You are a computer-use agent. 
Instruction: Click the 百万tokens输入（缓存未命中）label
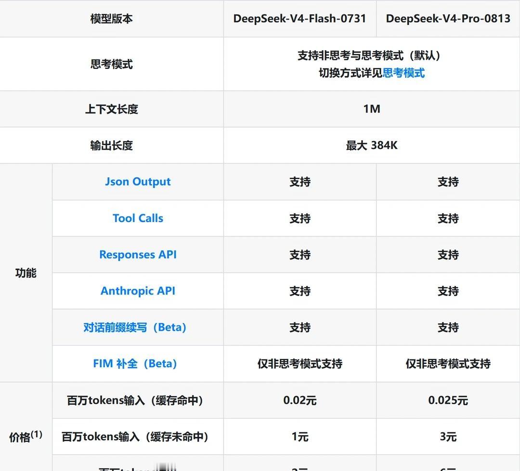point(135,436)
